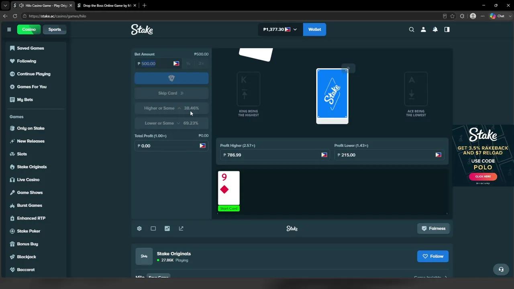Click the Wallet button
This screenshot has width=514, height=289.
(x=314, y=29)
